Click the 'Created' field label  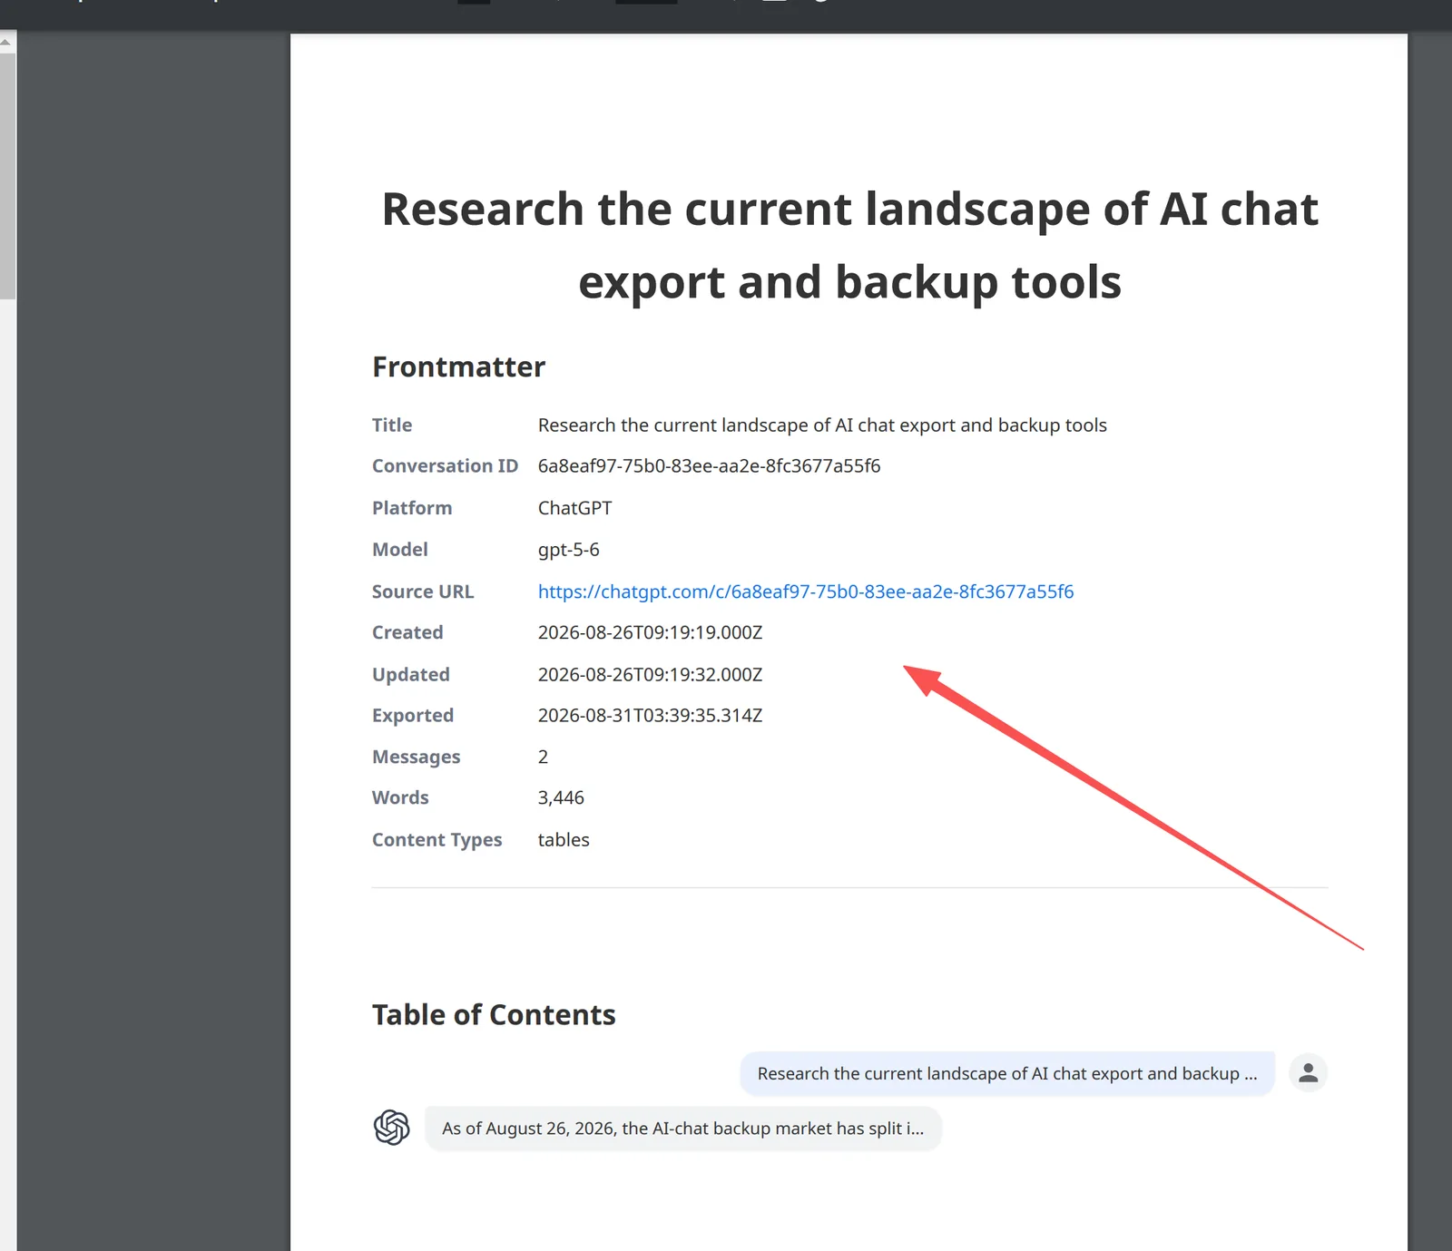click(x=407, y=632)
